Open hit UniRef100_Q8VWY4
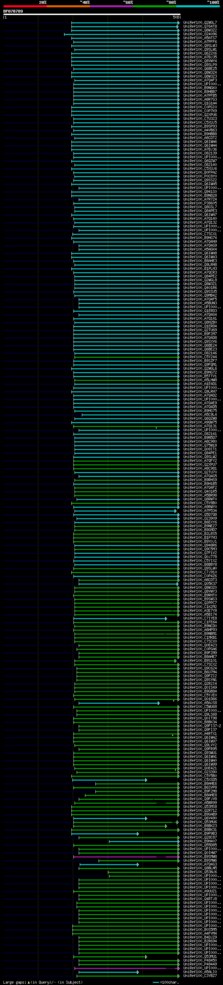Image resolution: width=223 pixels, height=985 pixels. coord(200,61)
